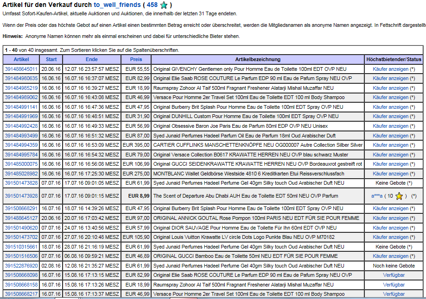Open item number 391508668158
Viewport: 426px width, 299px height.
pyautogui.click(x=21, y=285)
